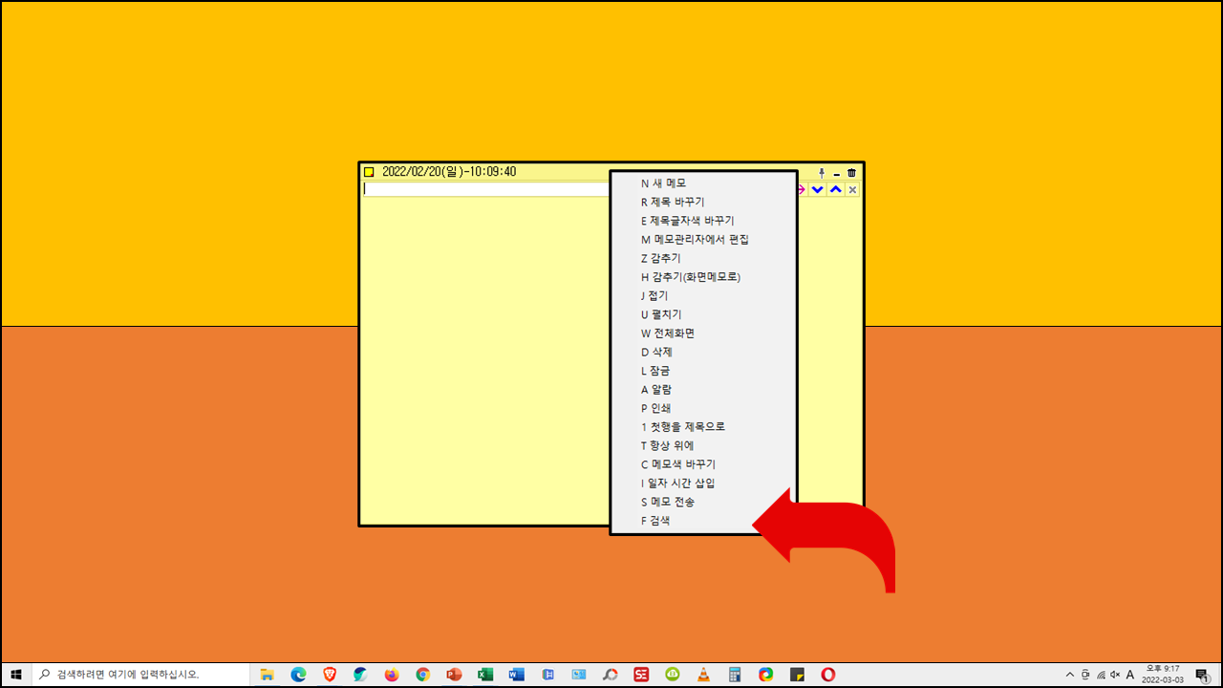
Task: Click 'A 알람' menu entry
Action: pos(703,389)
